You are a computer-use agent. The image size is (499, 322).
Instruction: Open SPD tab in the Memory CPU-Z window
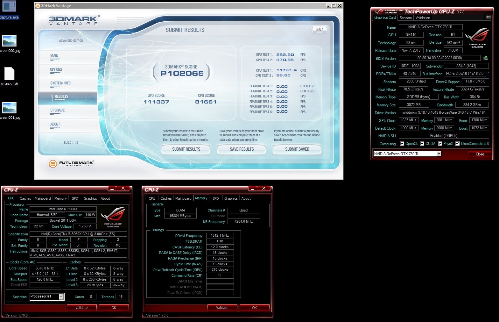[x=216, y=198]
